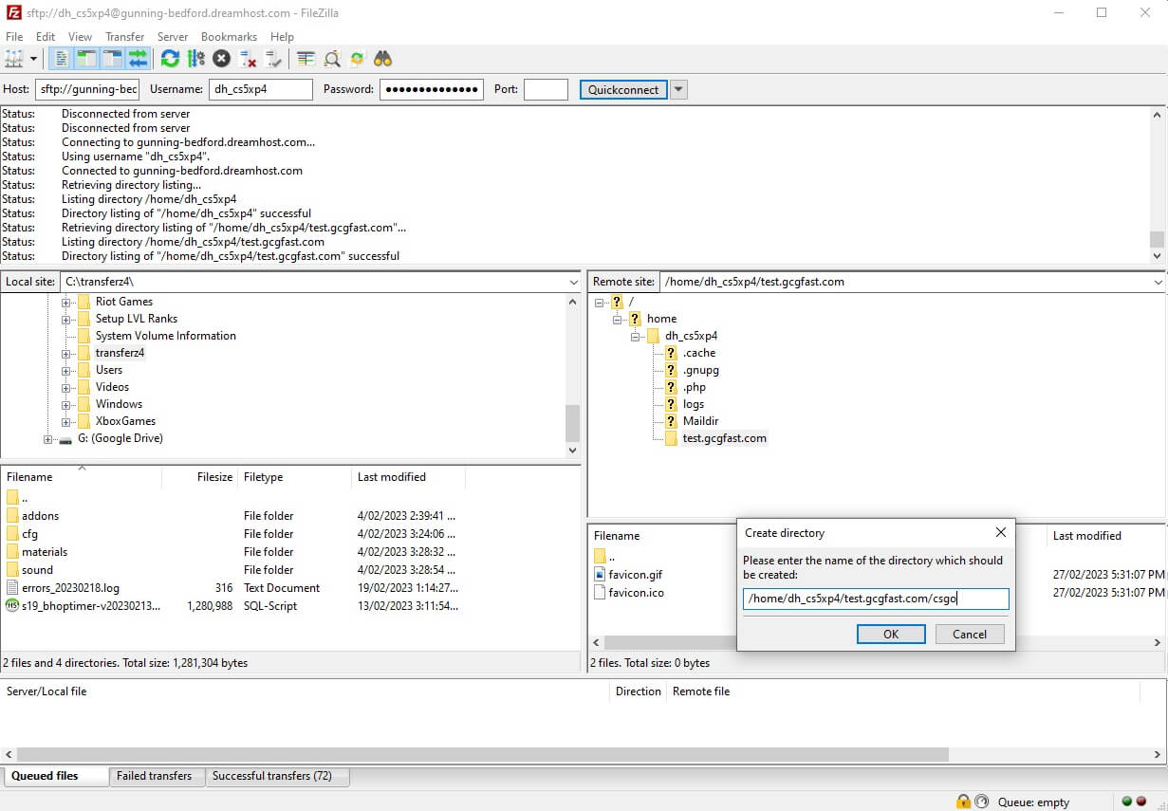This screenshot has height=811, width=1168.
Task: Select System Volume Information in local tree
Action: tap(165, 336)
